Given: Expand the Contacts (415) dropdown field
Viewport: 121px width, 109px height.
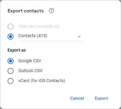Looking at the screenshot, I should click(x=50, y=37).
